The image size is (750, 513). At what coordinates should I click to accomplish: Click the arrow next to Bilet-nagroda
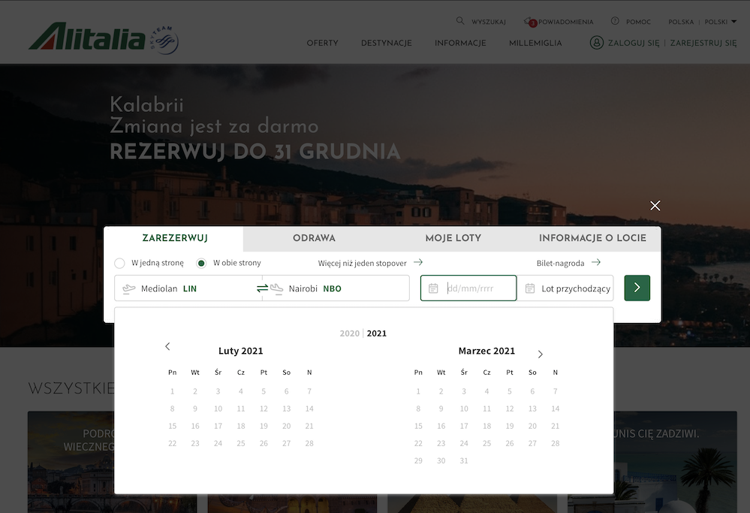pos(596,262)
